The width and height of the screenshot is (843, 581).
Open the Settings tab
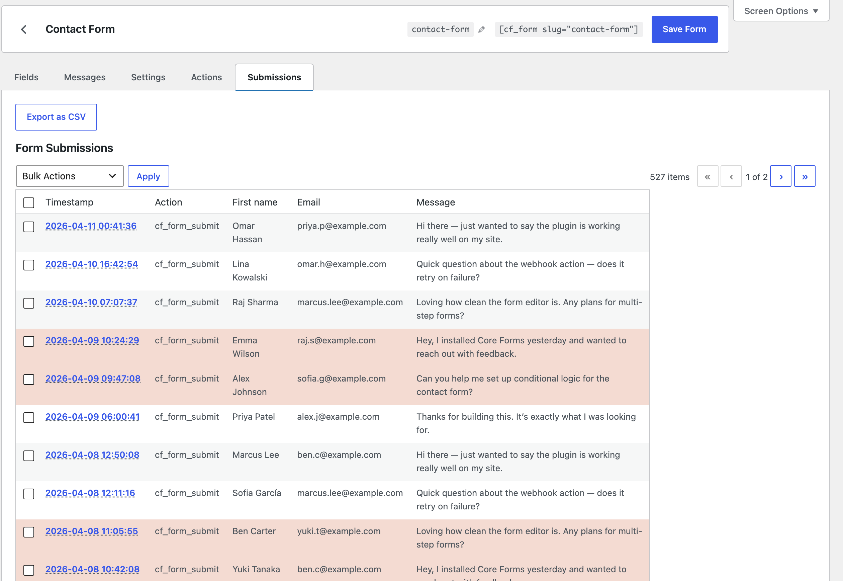click(148, 77)
